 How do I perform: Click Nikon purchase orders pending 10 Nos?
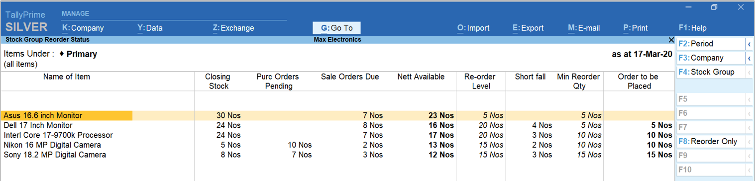(300, 145)
